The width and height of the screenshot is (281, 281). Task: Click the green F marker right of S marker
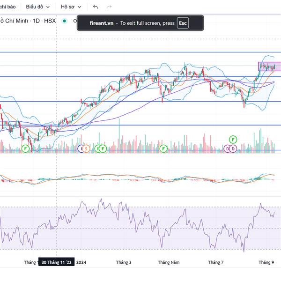click(103, 149)
